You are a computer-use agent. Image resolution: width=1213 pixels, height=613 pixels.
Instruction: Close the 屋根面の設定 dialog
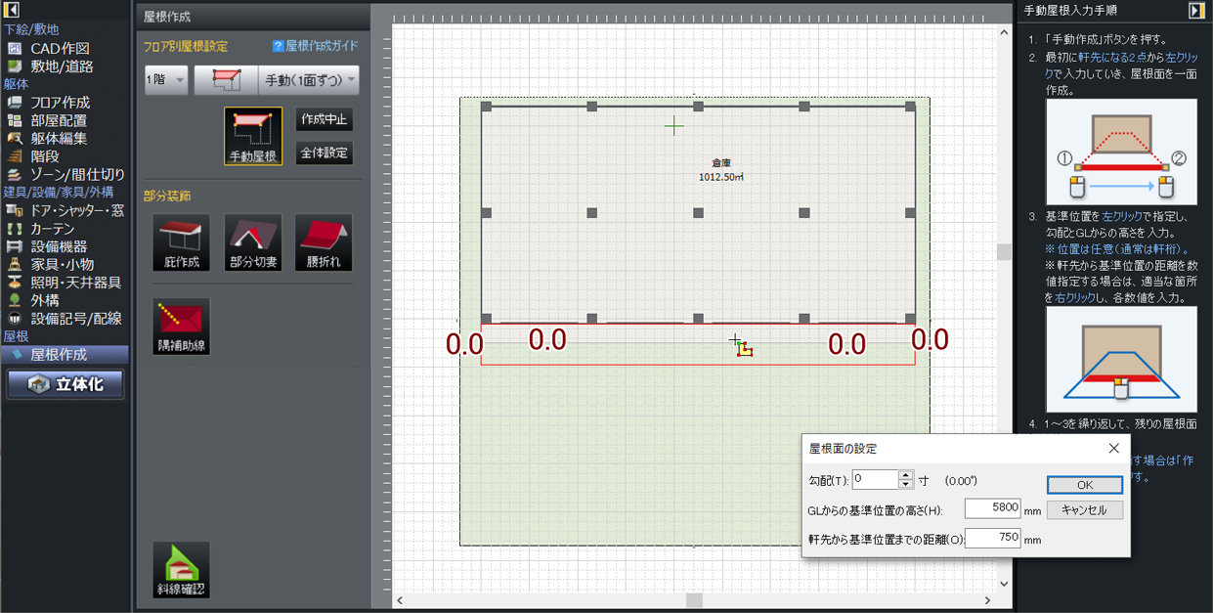click(x=1113, y=448)
